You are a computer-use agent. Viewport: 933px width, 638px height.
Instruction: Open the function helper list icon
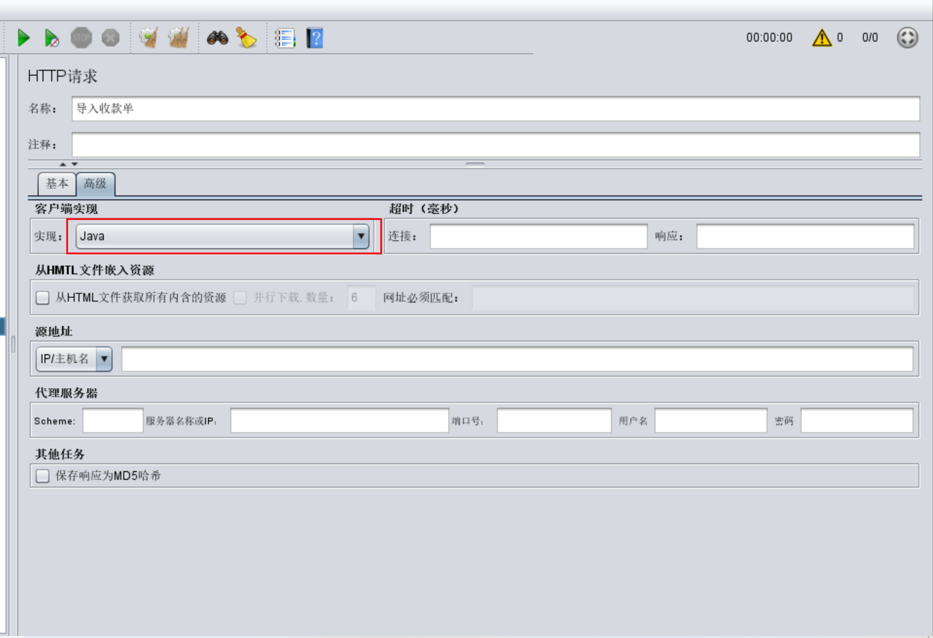(x=285, y=38)
